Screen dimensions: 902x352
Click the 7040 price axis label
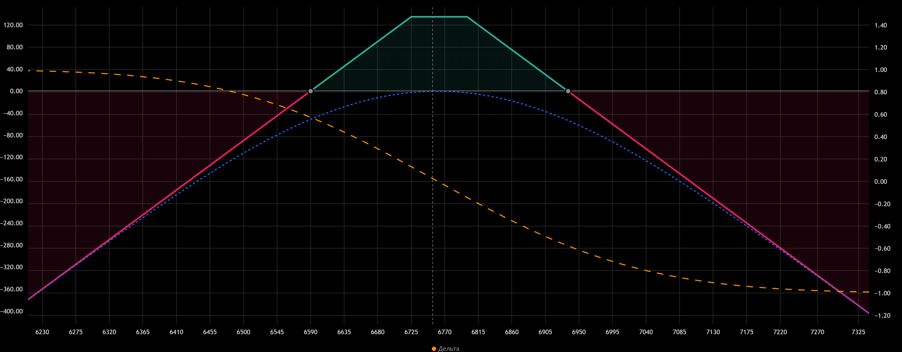646,332
